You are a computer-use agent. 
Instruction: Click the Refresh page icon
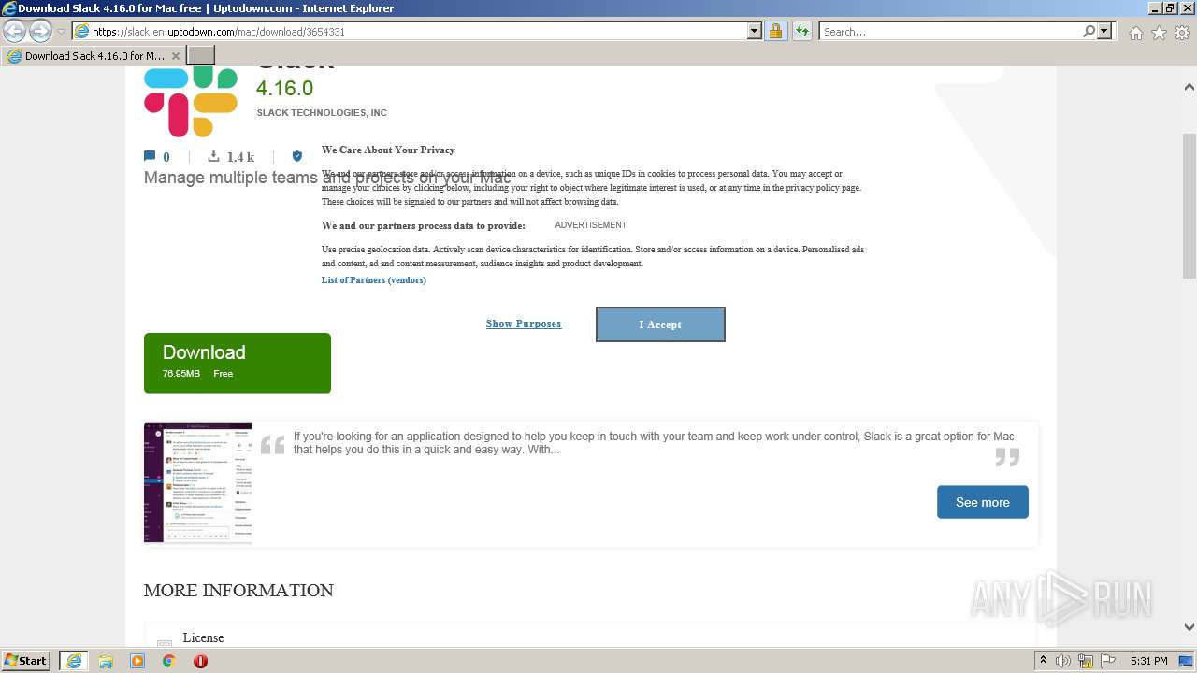802,32
